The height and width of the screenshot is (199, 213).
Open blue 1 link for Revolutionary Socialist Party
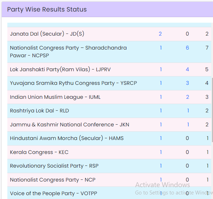[161, 166]
